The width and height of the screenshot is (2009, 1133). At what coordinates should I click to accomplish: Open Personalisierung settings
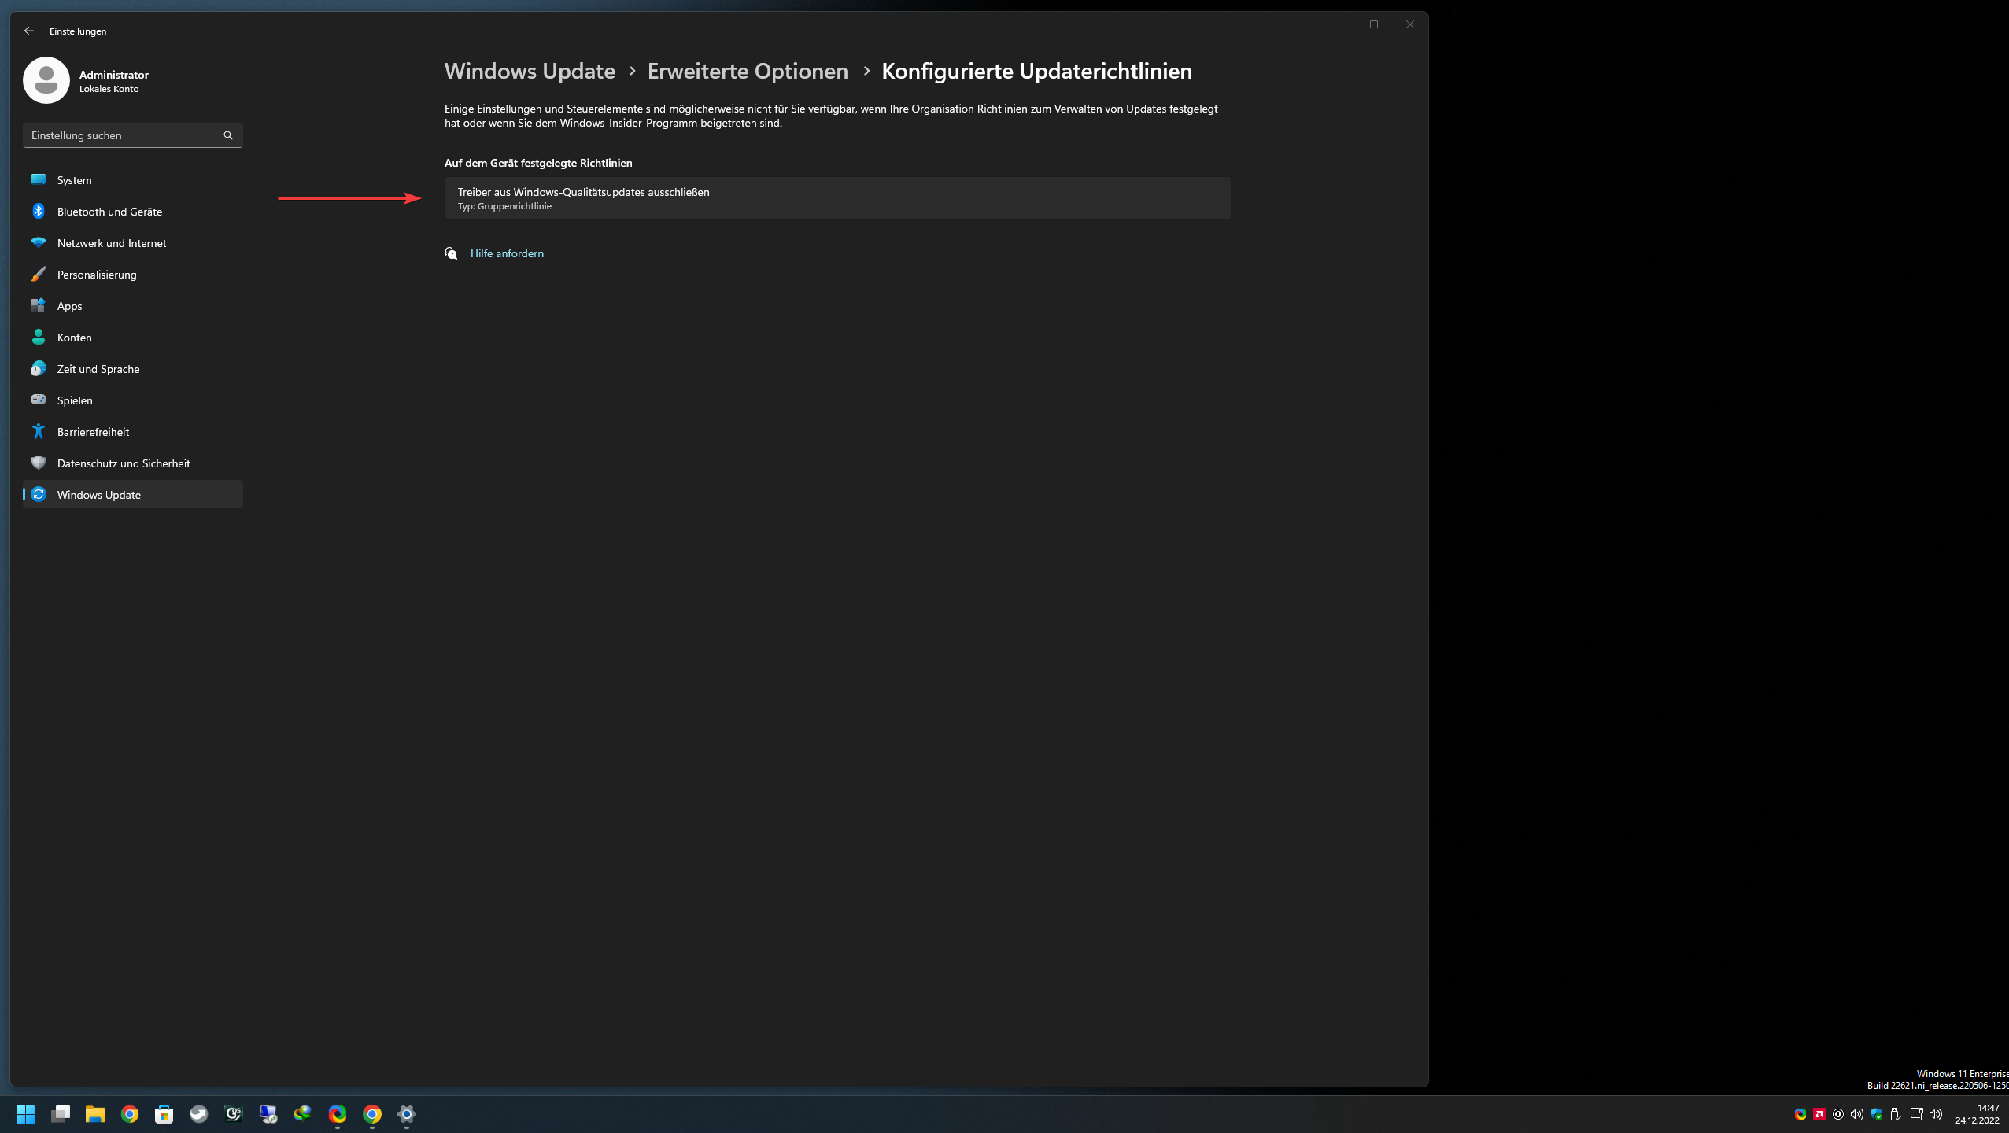(x=97, y=275)
